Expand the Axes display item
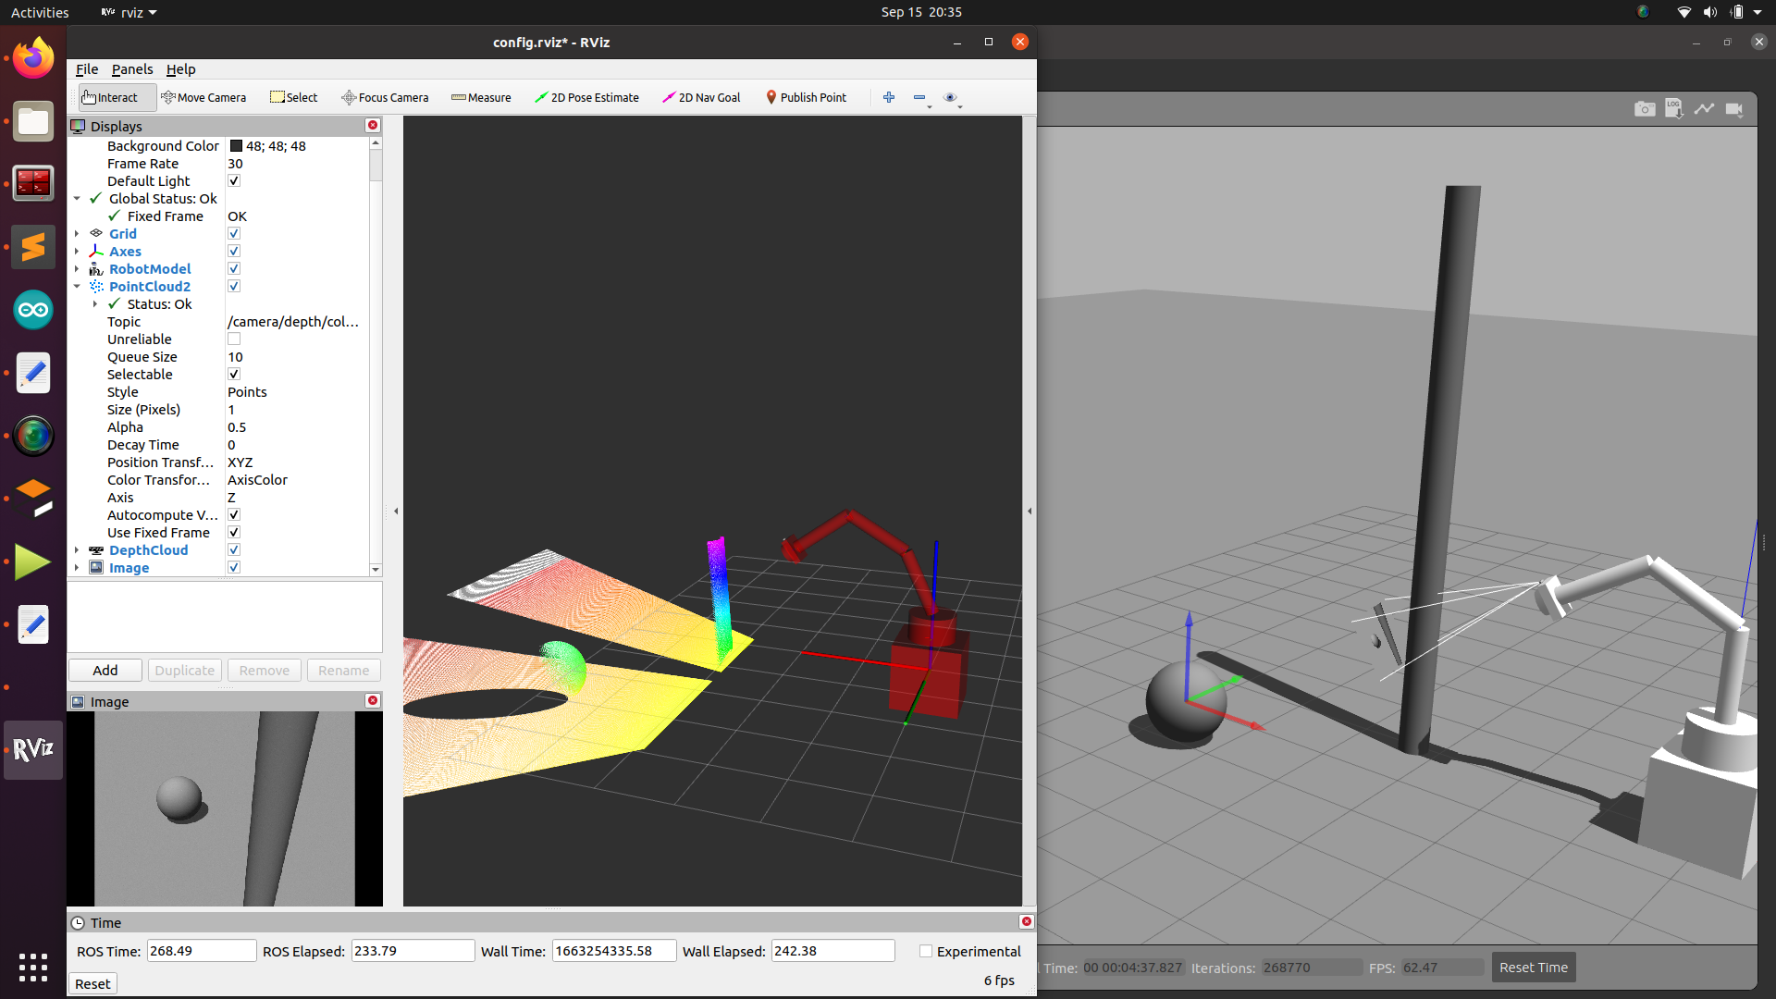Screen dimensions: 1776x999 pyautogui.click(x=77, y=252)
